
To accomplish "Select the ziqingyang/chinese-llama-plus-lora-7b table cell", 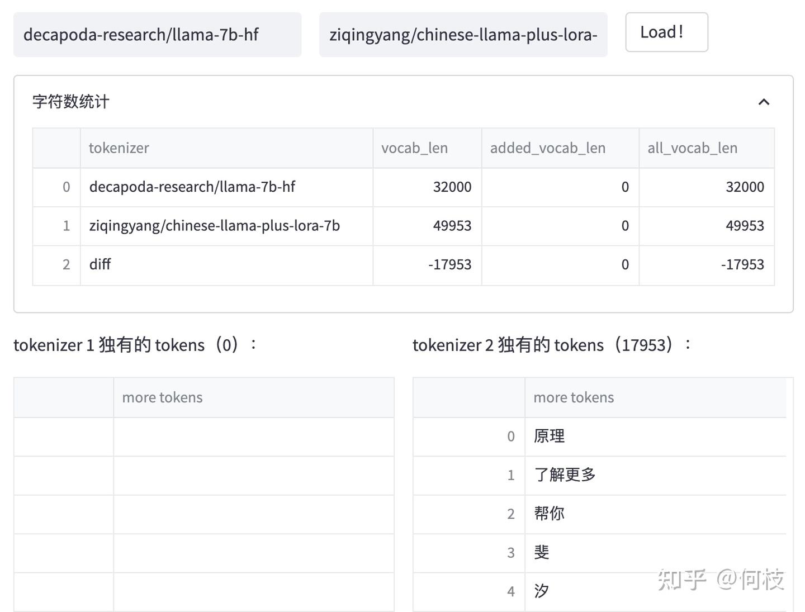I will 226,226.
